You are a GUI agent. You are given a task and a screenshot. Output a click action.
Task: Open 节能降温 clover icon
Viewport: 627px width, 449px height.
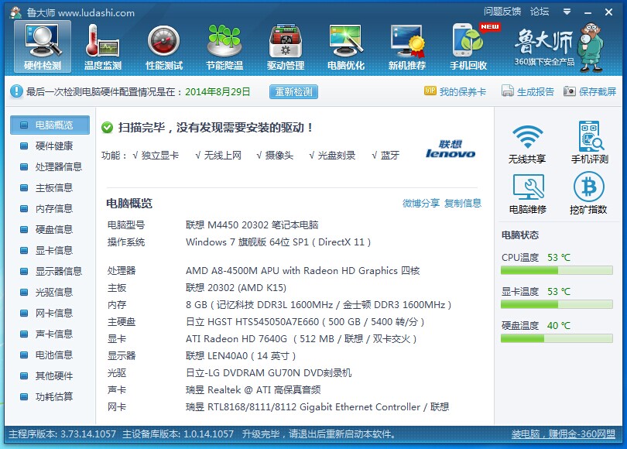point(224,46)
